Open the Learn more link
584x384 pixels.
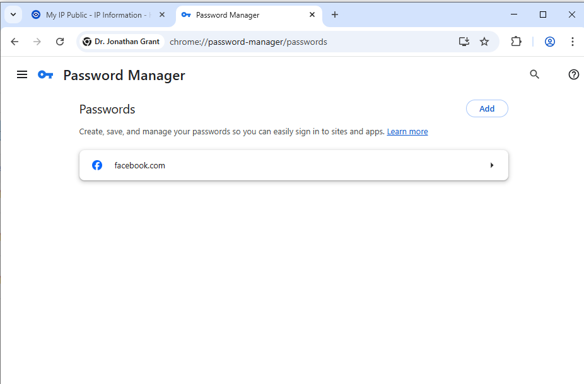click(x=407, y=132)
